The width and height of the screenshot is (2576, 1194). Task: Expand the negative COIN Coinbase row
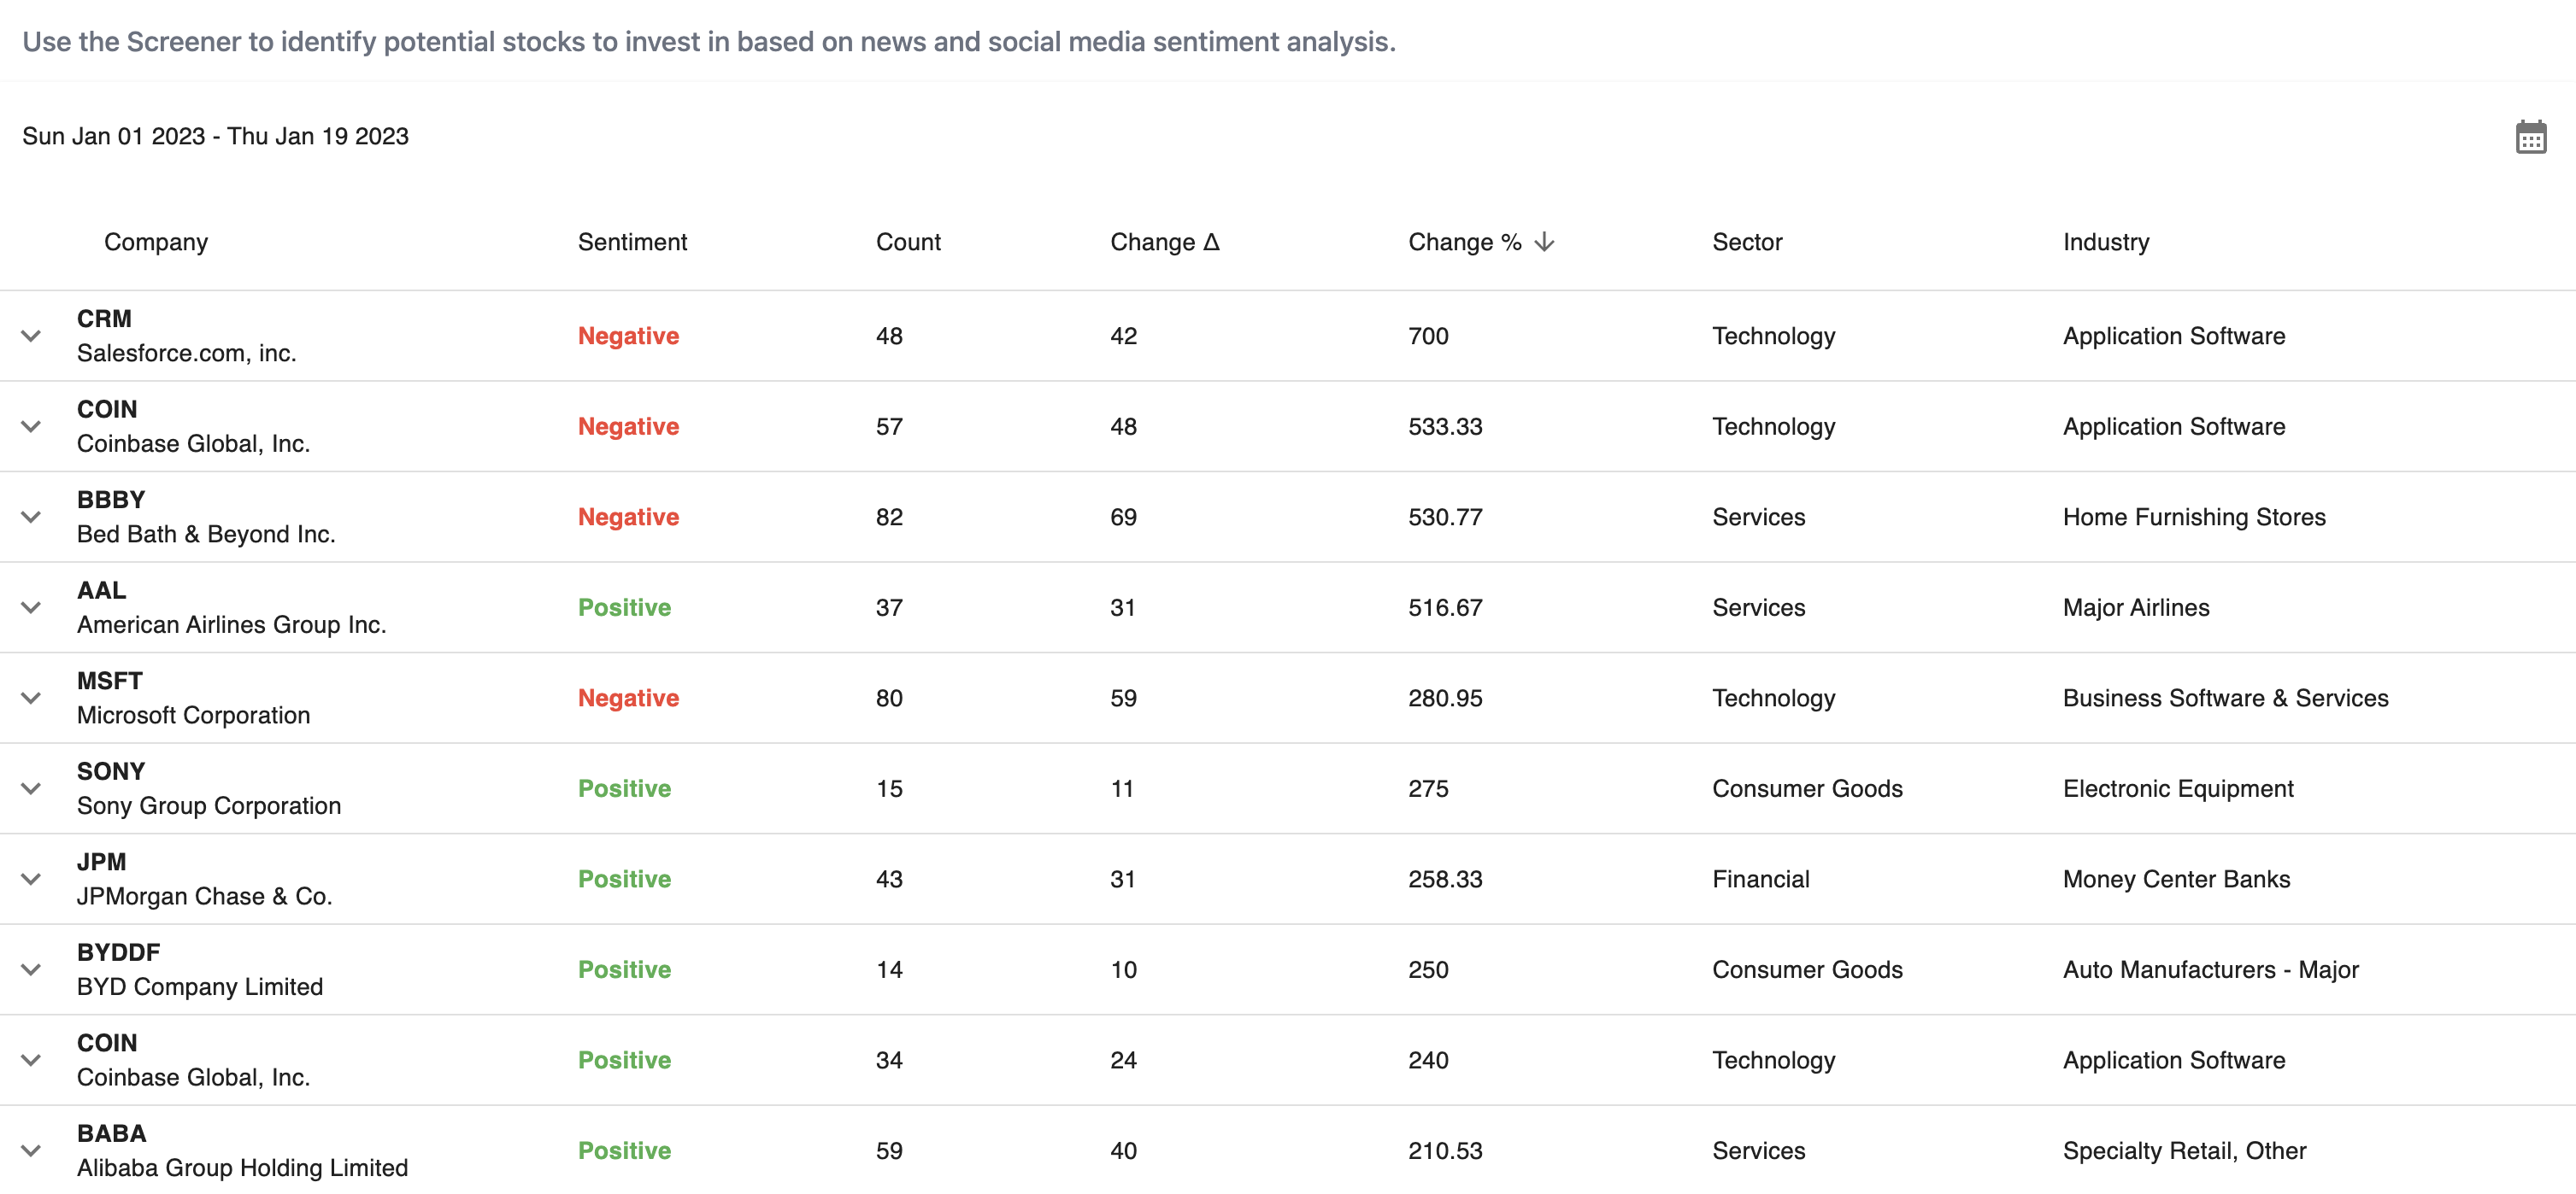pyautogui.click(x=31, y=427)
